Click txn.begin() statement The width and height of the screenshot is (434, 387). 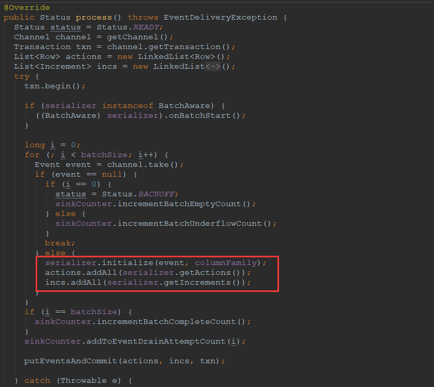pos(55,86)
